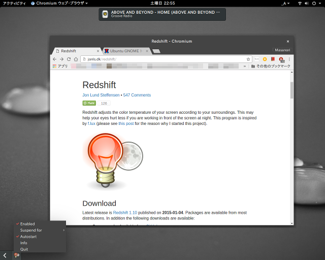Viewport: 325px width, 260px height.
Task: Open Chromium three-dot menu
Action: [289, 59]
